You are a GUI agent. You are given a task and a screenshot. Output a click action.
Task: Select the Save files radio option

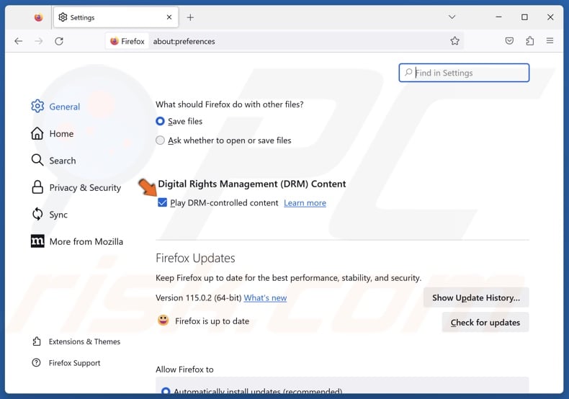tap(161, 122)
